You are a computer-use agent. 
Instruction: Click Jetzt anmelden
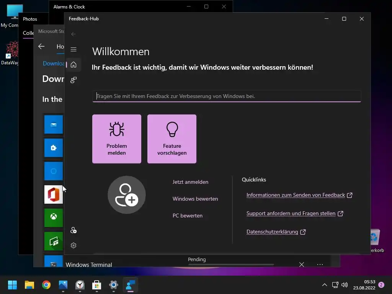point(190,182)
